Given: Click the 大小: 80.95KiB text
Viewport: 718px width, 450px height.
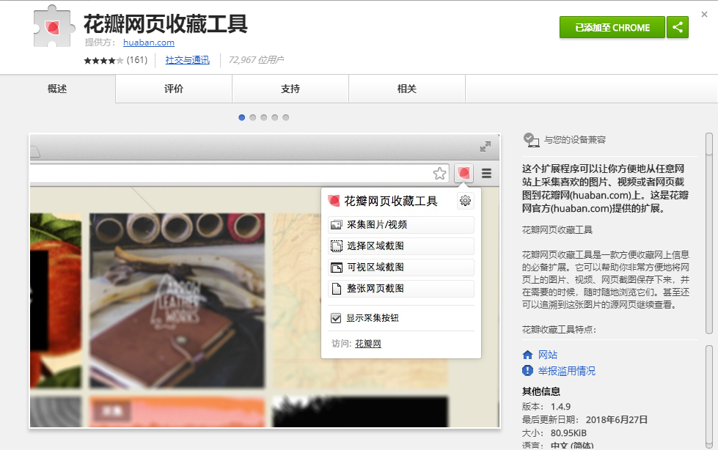Looking at the screenshot, I should click(x=554, y=433).
